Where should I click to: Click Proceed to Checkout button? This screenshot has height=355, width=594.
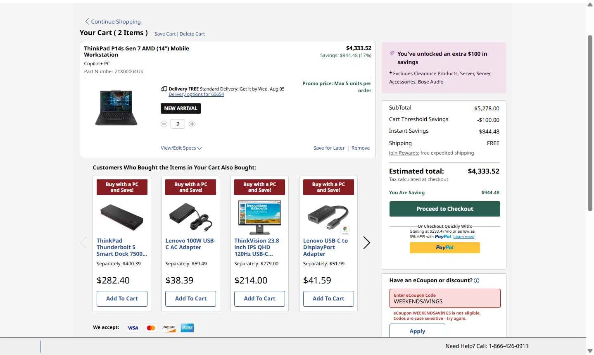click(444, 209)
